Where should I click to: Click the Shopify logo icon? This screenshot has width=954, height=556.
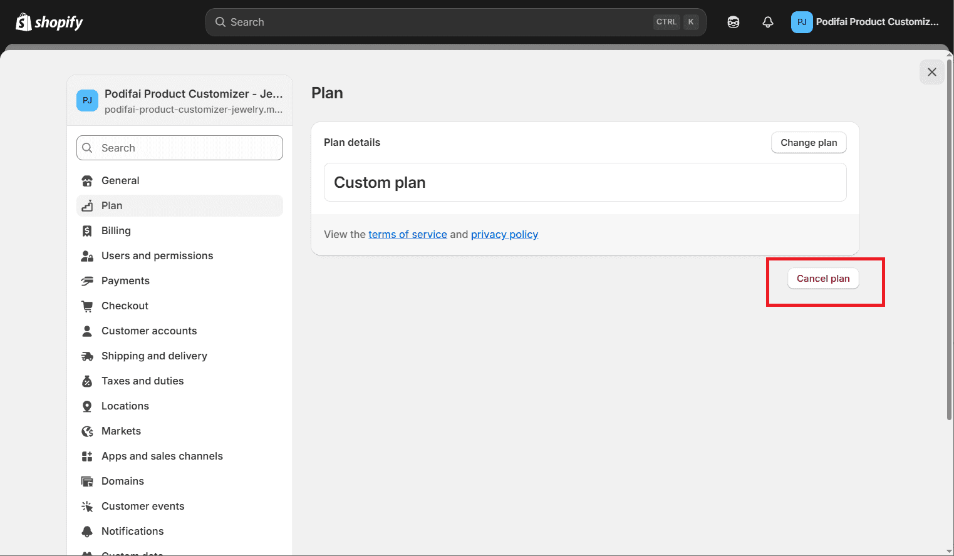[23, 21]
